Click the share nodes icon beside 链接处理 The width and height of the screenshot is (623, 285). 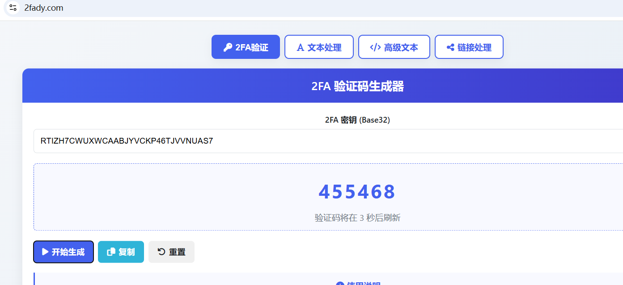450,47
